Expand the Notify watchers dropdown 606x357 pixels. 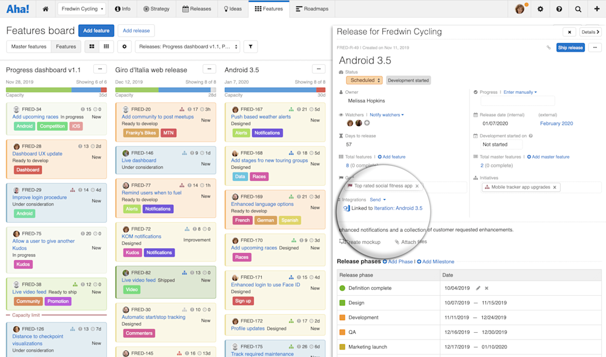(x=384, y=114)
